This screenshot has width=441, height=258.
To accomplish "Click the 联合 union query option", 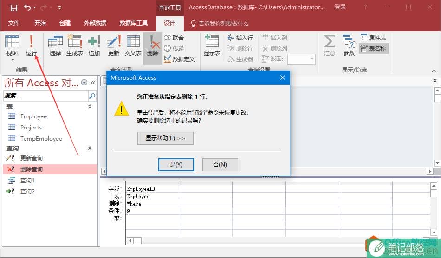I will tap(174, 38).
